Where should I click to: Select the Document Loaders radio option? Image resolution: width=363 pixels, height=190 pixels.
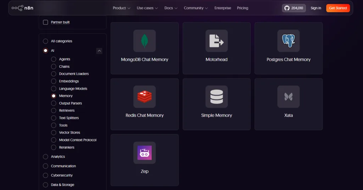pos(54,74)
